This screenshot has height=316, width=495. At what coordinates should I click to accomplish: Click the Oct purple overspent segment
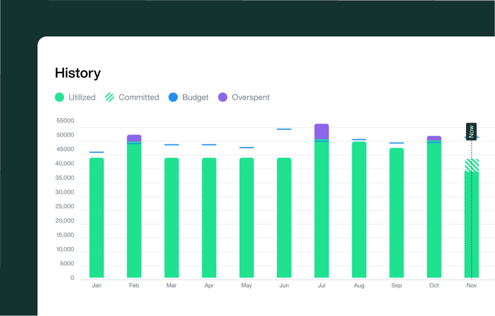pos(434,138)
